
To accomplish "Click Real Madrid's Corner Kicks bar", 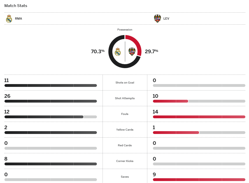I will tap(50, 164).
